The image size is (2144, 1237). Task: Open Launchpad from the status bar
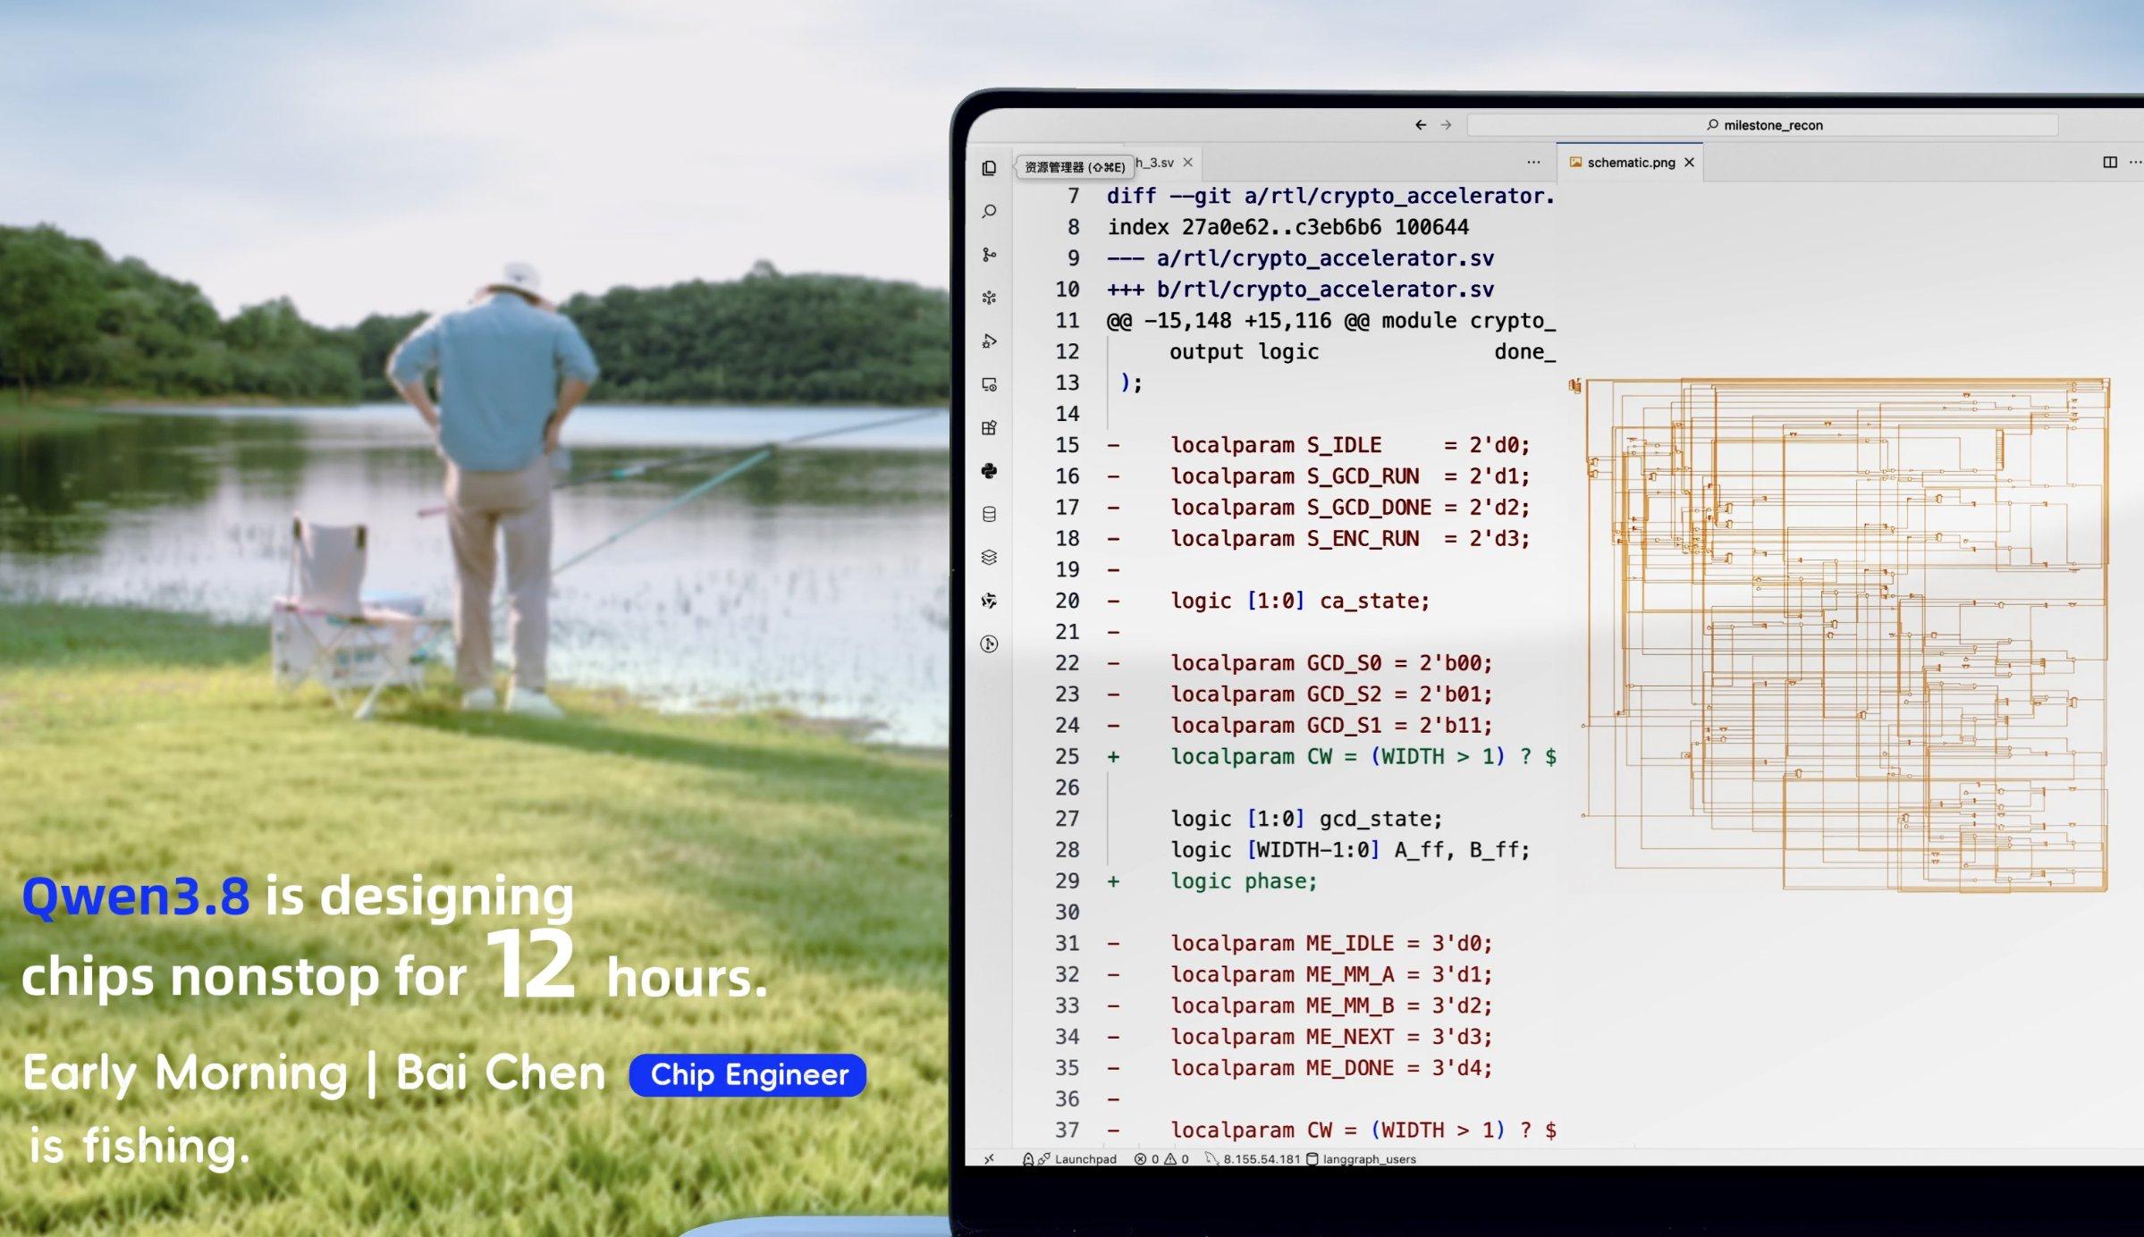pyautogui.click(x=1070, y=1159)
